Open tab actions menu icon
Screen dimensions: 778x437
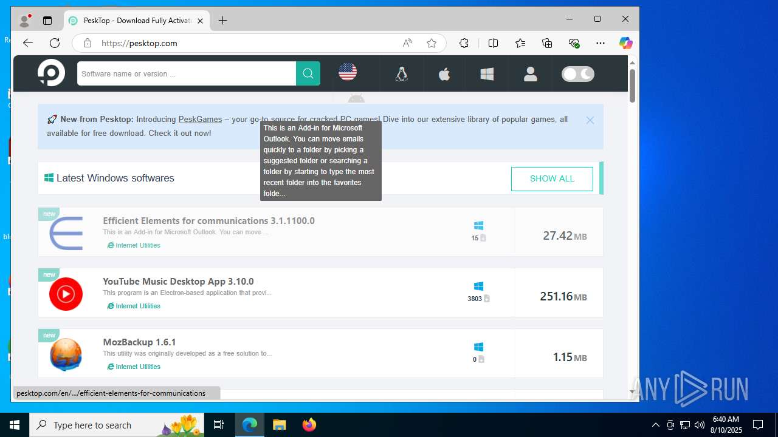(47, 20)
